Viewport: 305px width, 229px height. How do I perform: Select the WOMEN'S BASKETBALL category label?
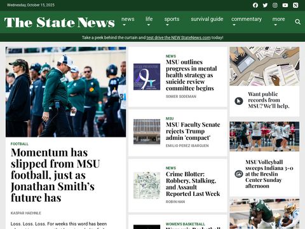point(186,224)
